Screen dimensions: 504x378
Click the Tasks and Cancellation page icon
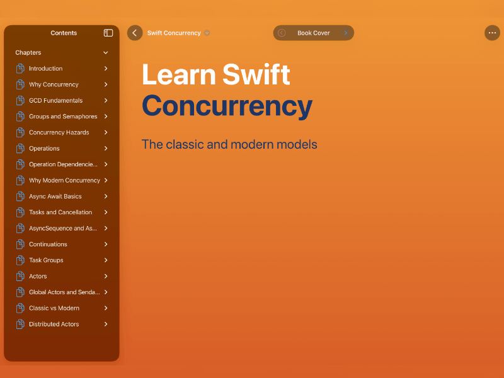coord(20,212)
